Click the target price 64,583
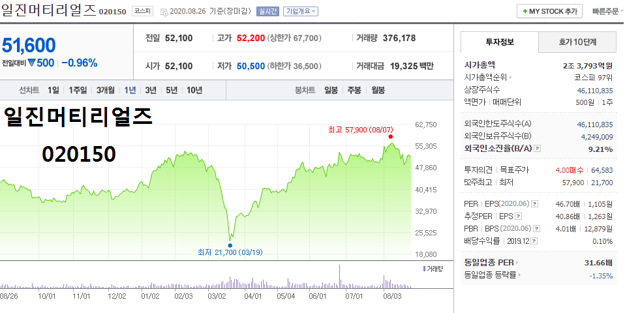This screenshot has height=313, width=625. [x=602, y=170]
